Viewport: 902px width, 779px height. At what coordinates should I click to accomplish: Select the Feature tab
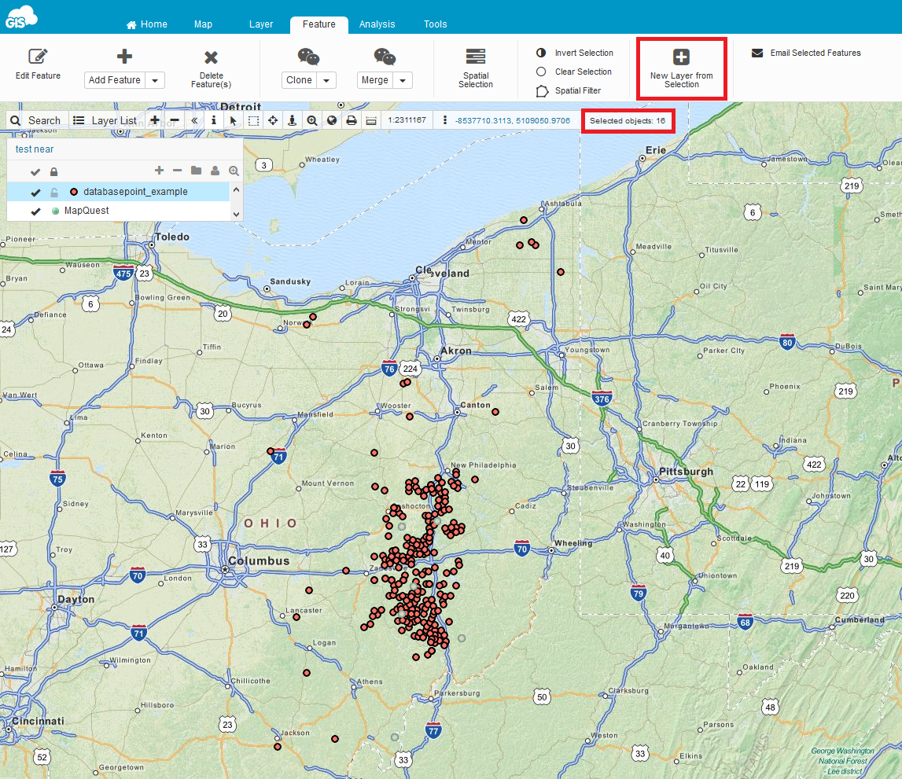pyautogui.click(x=318, y=24)
